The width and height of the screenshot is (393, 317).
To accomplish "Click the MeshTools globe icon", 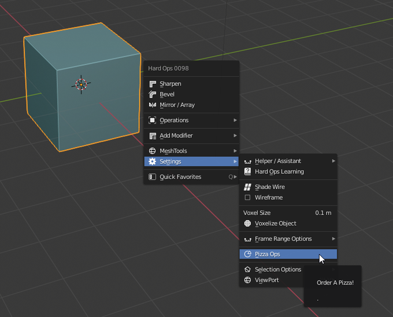I will (153, 151).
